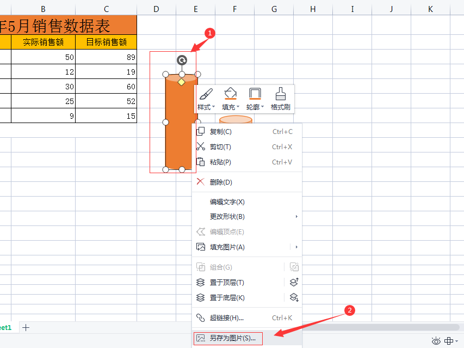Select column K header
This screenshot has width=464, height=348.
coord(430,9)
